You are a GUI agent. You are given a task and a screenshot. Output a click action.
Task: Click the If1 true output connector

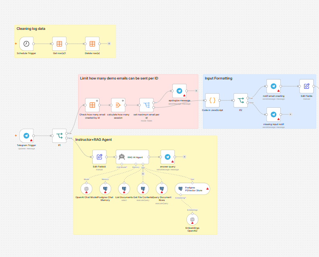(x=66, y=133)
